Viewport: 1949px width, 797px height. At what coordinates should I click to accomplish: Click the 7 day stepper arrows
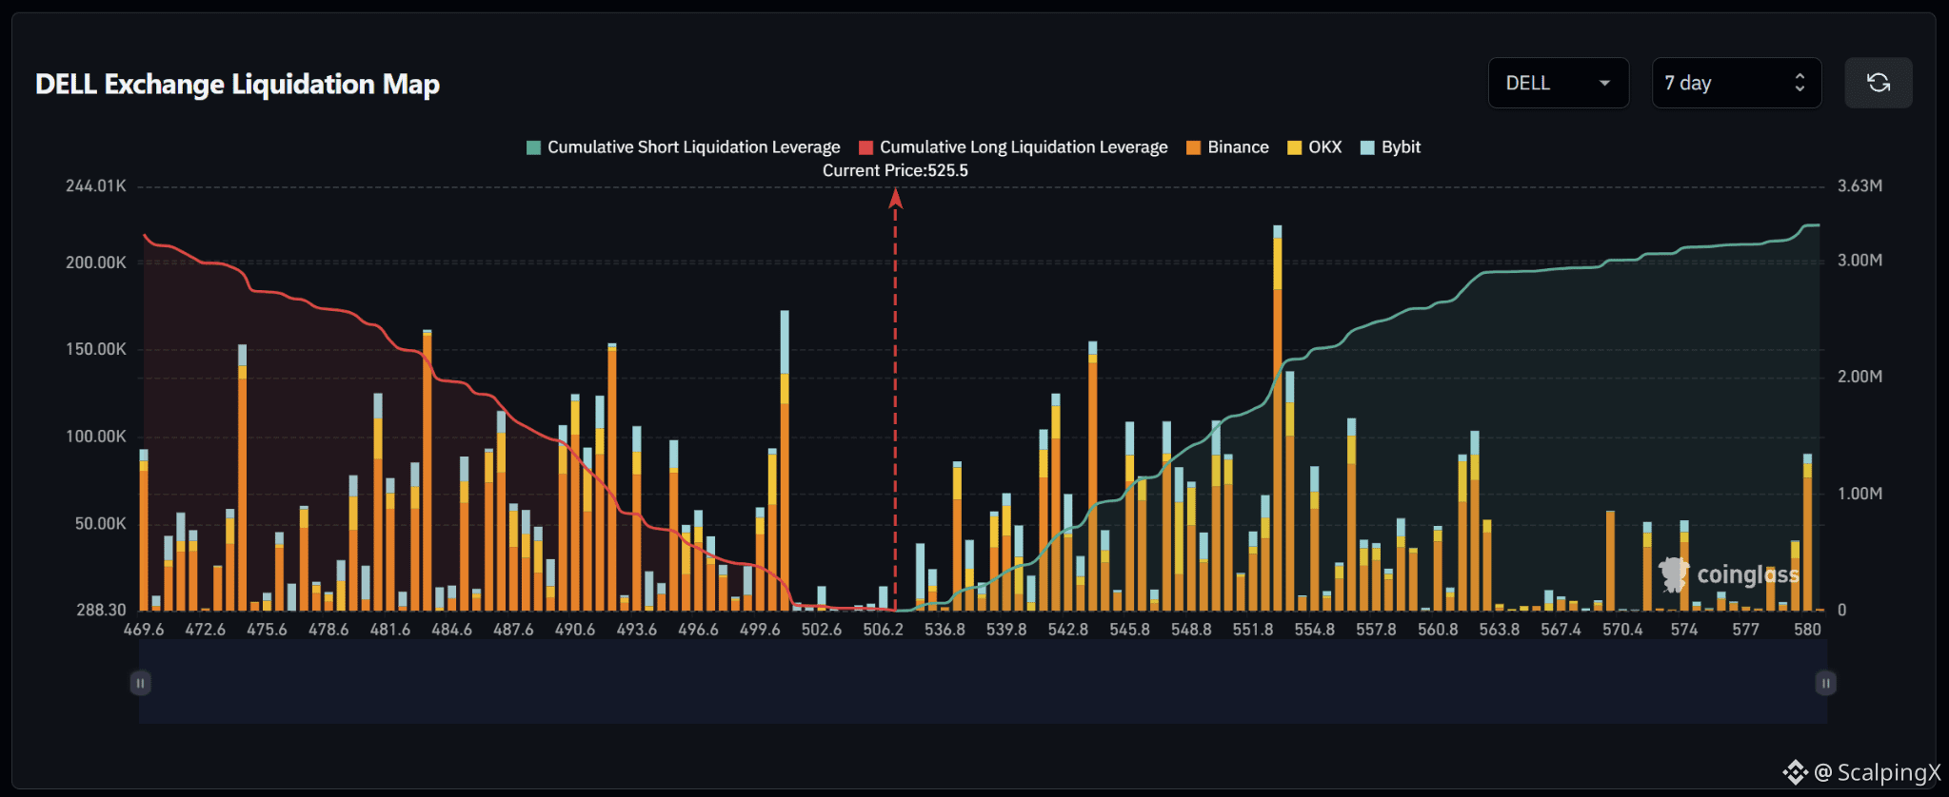[x=1800, y=83]
